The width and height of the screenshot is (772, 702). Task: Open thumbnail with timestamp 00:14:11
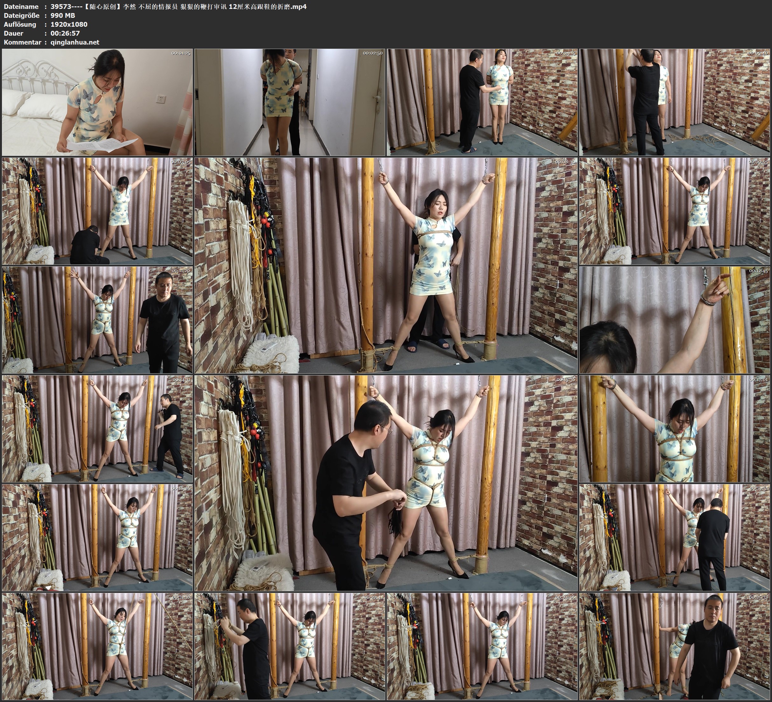point(97,428)
